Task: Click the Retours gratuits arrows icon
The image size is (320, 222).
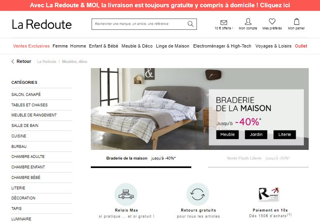Action: click(198, 194)
